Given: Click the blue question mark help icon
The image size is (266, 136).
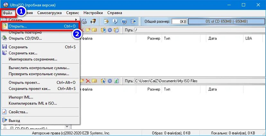Looking at the screenshot, I should tap(124, 21).
